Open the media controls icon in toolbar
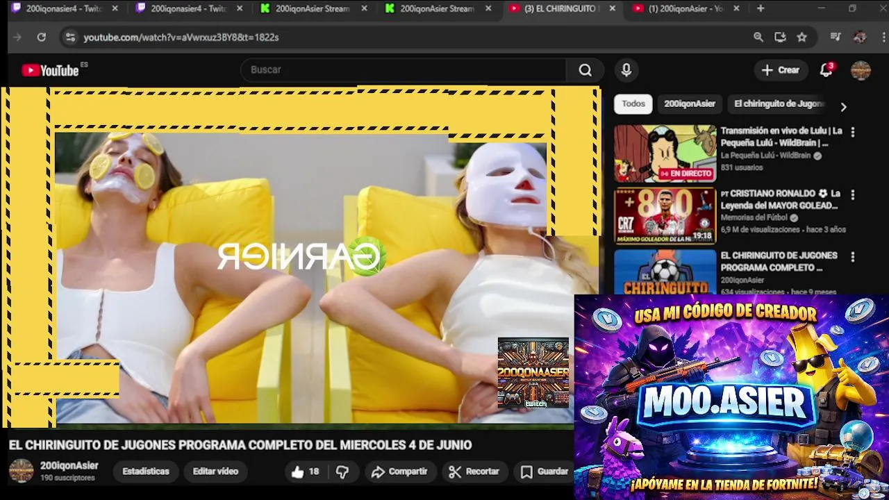 click(x=836, y=37)
